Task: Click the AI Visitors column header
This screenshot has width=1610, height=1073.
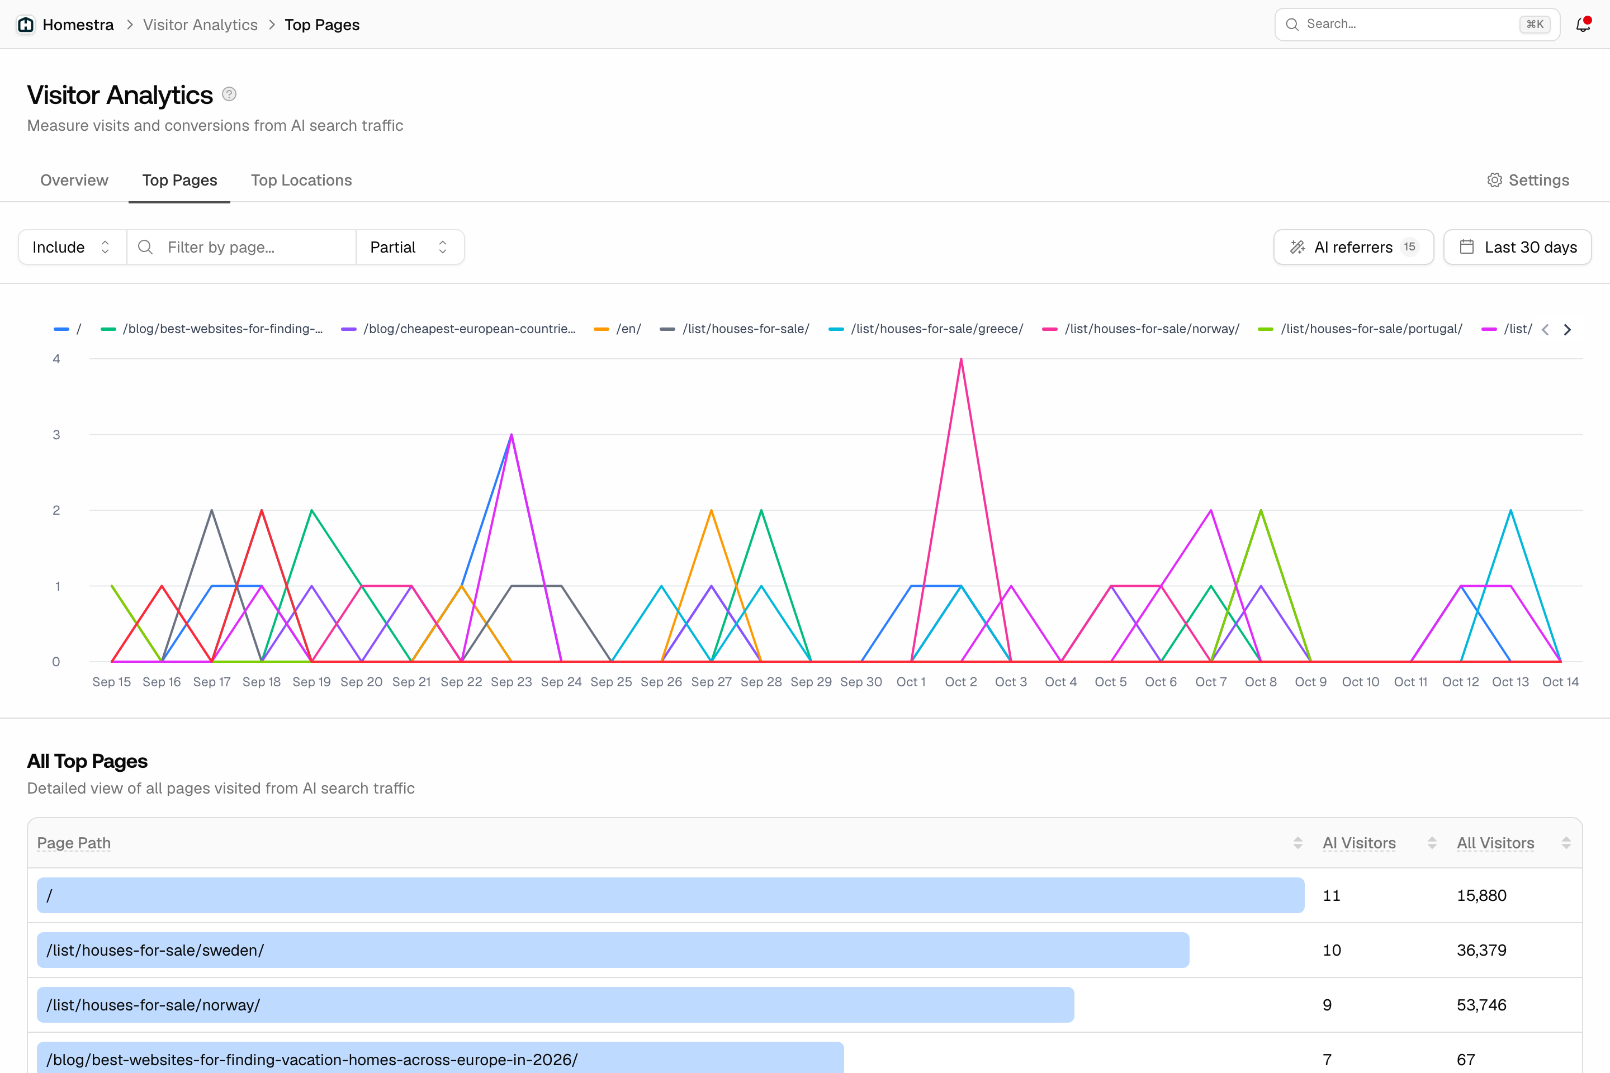Action: pos(1359,843)
